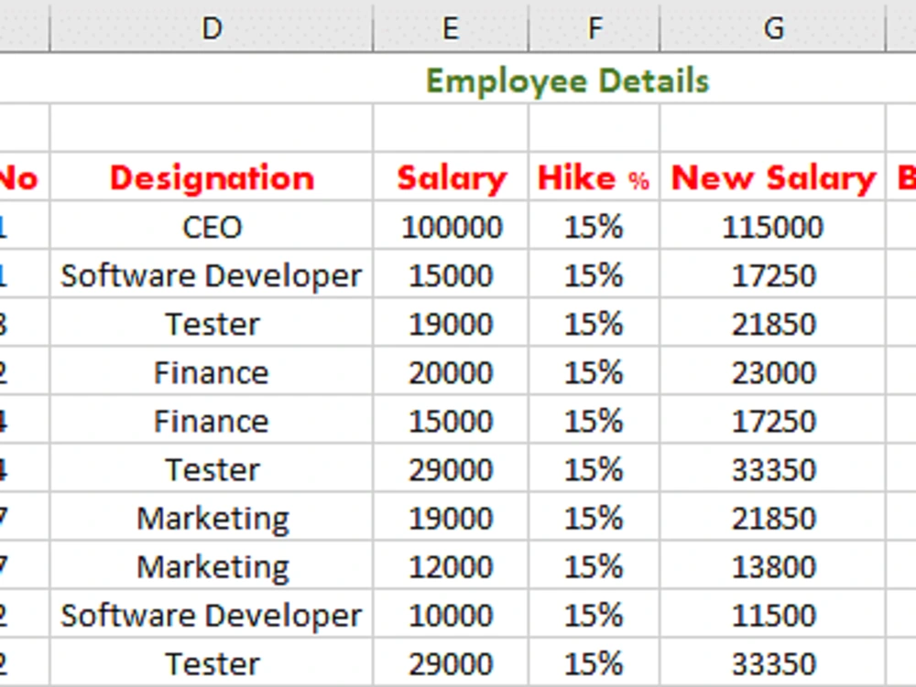Select the Salary header cell

(451, 177)
